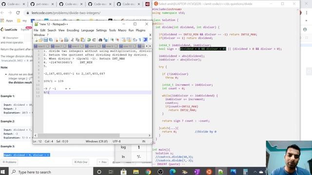
Task: Switch to the first Code-ex GitHub tab in Chrome
Action: 13,4
